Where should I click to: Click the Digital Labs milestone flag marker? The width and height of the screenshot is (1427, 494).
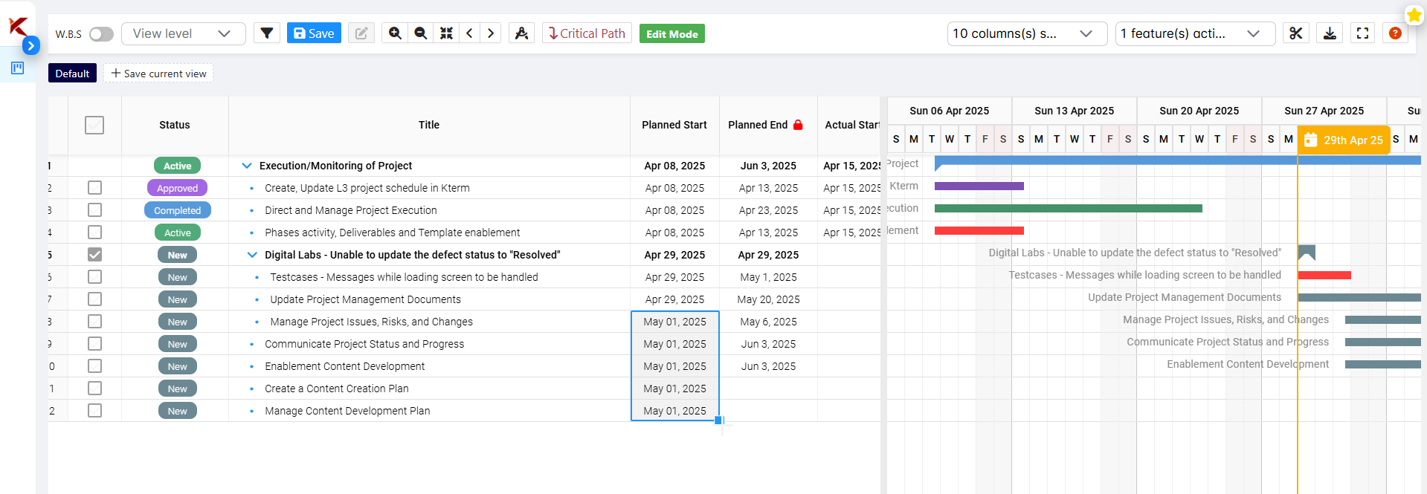[1307, 253]
